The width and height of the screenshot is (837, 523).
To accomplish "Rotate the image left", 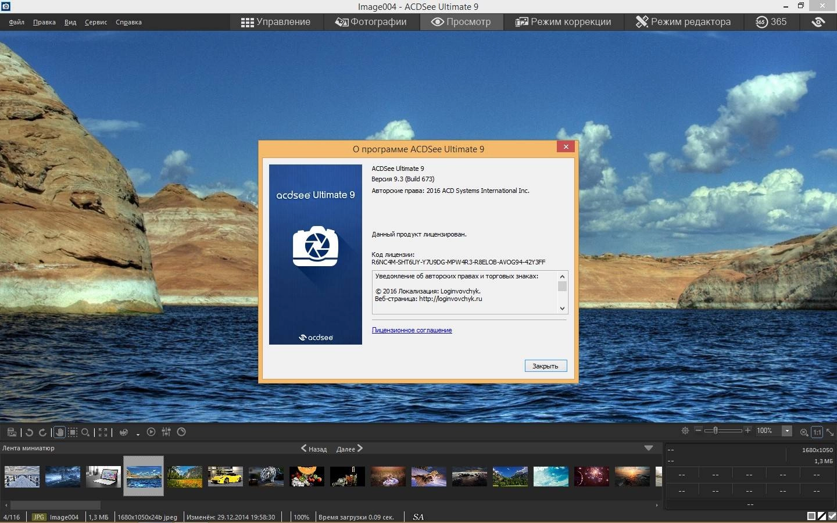I will pyautogui.click(x=29, y=432).
